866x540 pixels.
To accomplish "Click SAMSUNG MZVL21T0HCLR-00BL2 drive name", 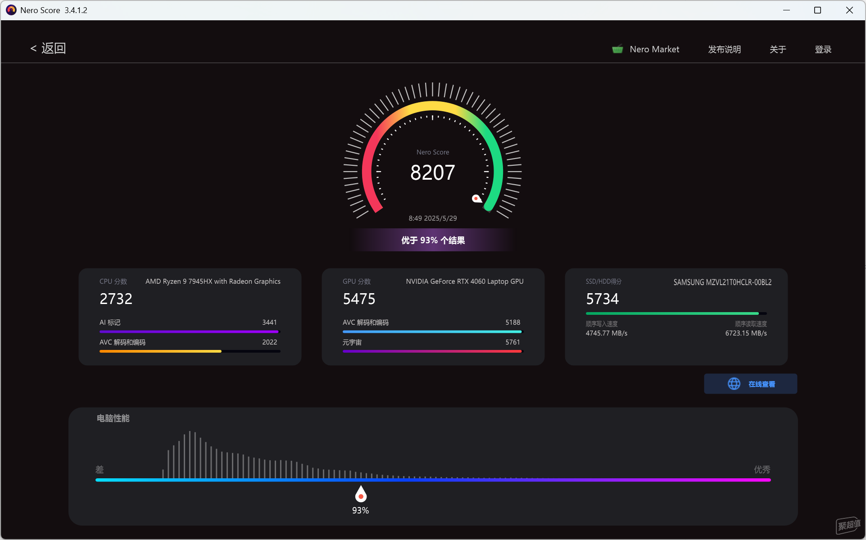I will tap(722, 282).
